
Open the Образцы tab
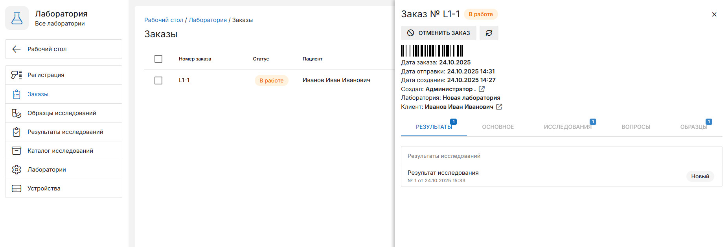click(693, 127)
